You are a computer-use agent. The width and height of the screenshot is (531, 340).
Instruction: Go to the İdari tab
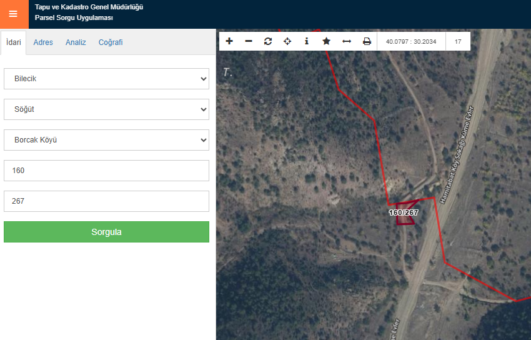[x=13, y=42]
